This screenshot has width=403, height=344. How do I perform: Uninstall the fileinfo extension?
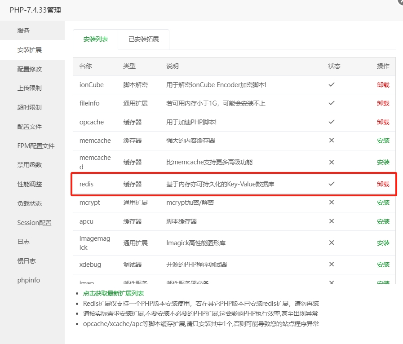click(x=383, y=103)
